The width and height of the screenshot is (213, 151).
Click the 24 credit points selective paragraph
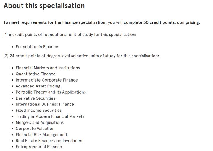[x=81, y=56]
